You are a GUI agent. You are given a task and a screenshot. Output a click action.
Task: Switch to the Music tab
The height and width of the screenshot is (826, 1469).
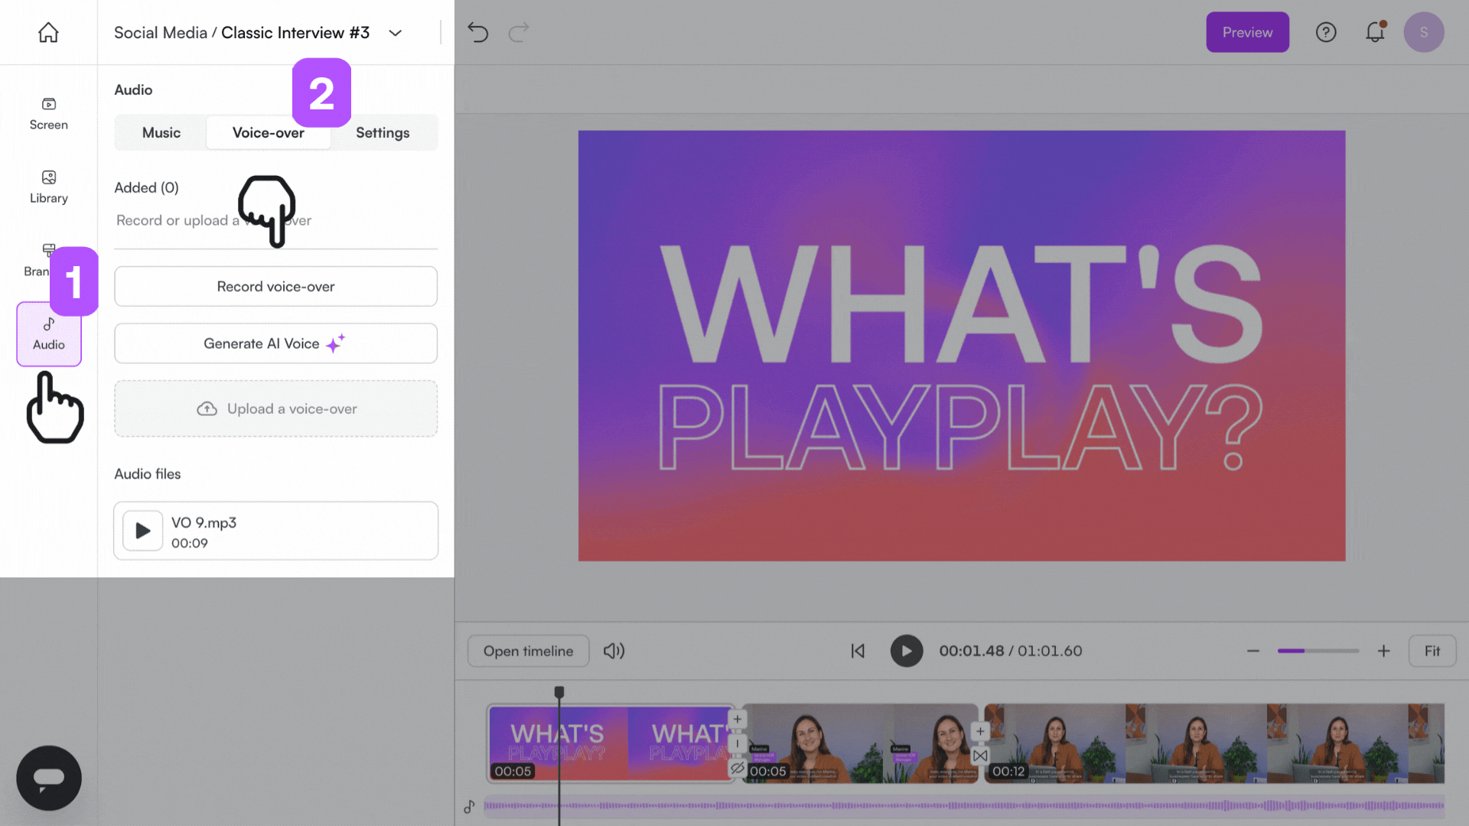[x=161, y=132]
